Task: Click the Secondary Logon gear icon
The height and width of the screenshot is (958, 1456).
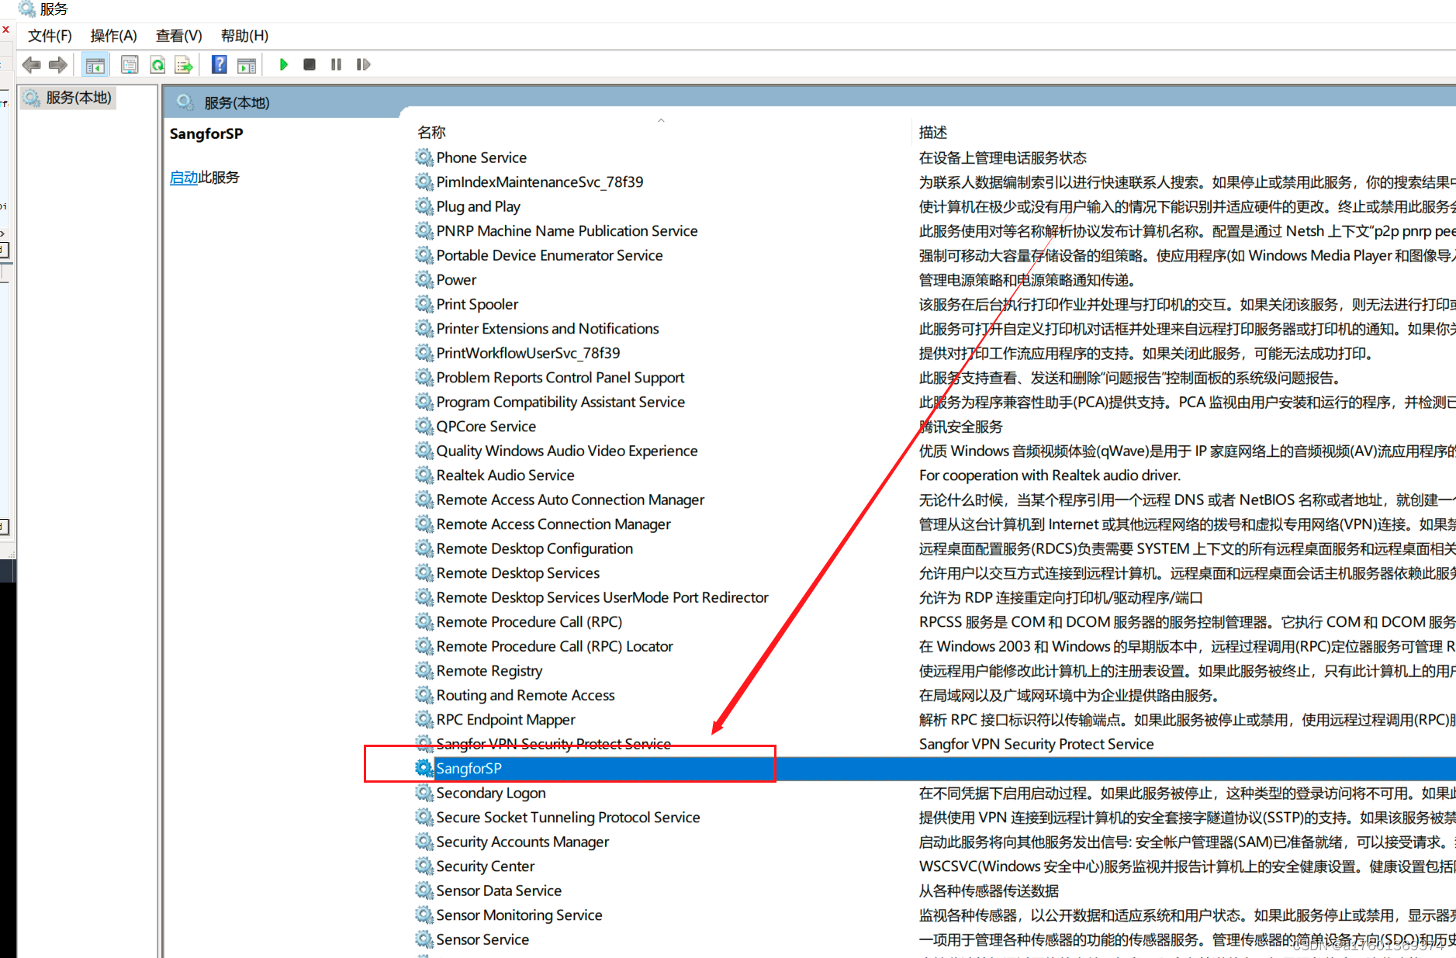Action: pyautogui.click(x=424, y=793)
